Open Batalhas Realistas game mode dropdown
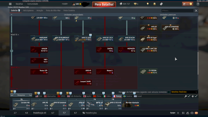 [184, 92]
